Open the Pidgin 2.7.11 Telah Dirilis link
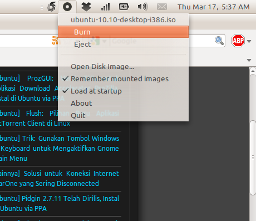Image resolution: width=256 pixels, height=221 pixels. point(60,204)
